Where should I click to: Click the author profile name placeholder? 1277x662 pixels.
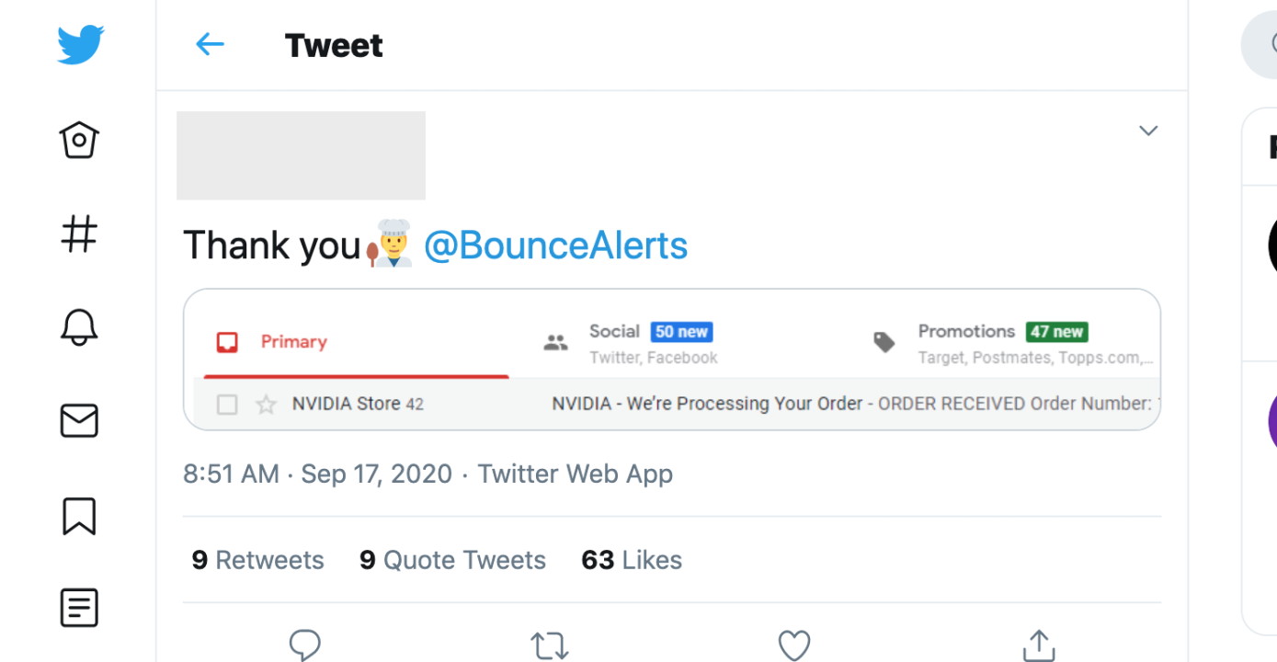click(301, 155)
